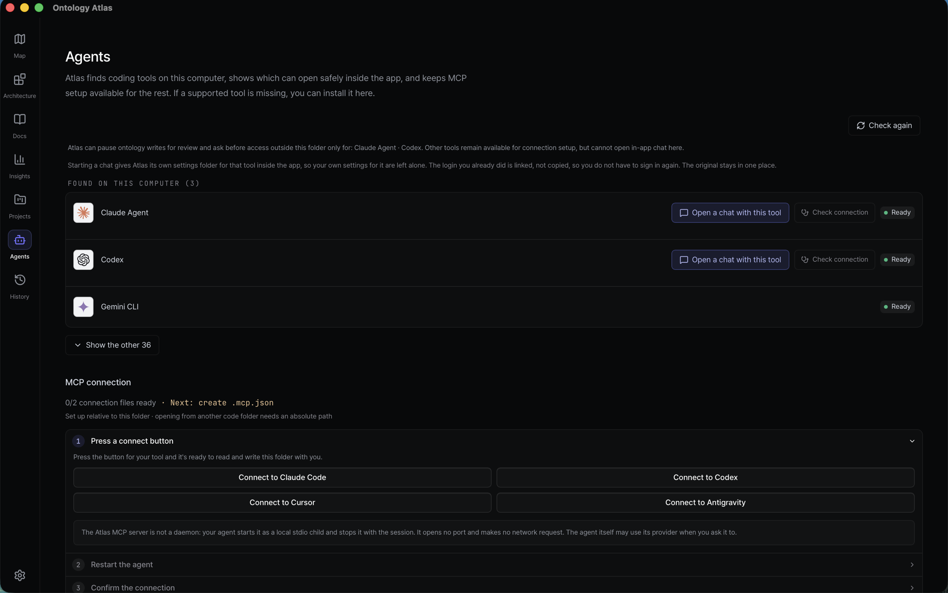Screen dimensions: 948x593
Task: Check connection for Codex
Action: (x=834, y=260)
